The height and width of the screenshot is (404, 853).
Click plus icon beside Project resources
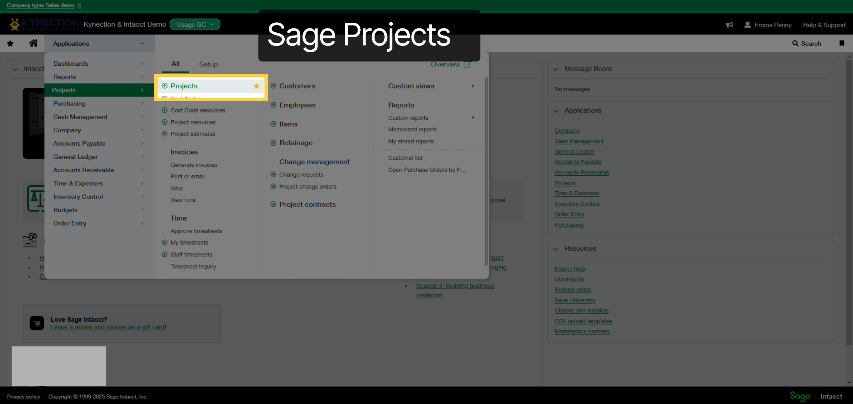click(165, 122)
